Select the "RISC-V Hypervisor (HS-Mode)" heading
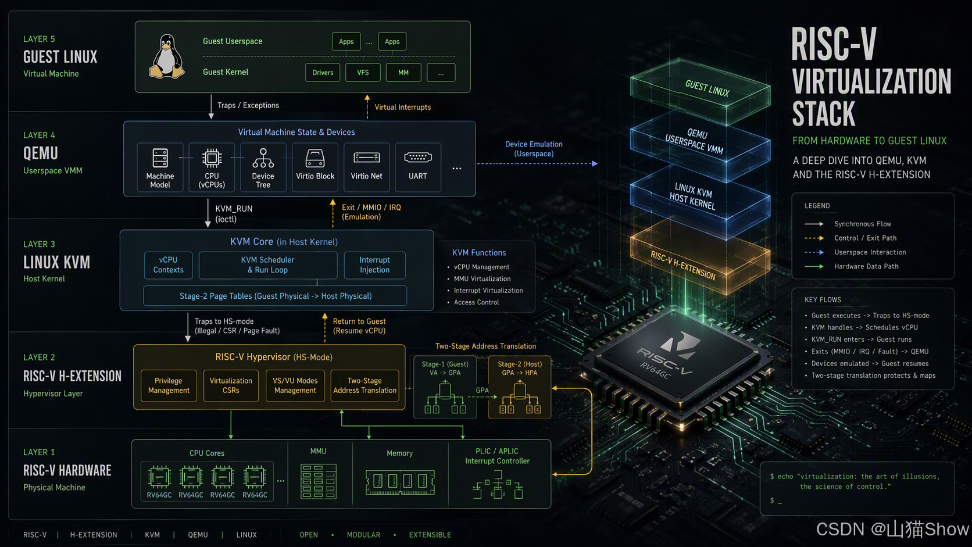 coord(274,357)
